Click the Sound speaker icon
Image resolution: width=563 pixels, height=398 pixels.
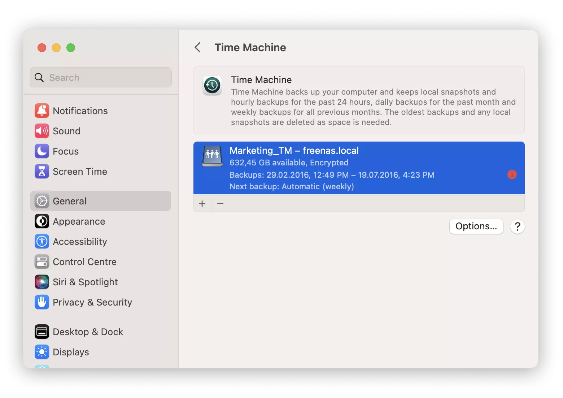(42, 131)
